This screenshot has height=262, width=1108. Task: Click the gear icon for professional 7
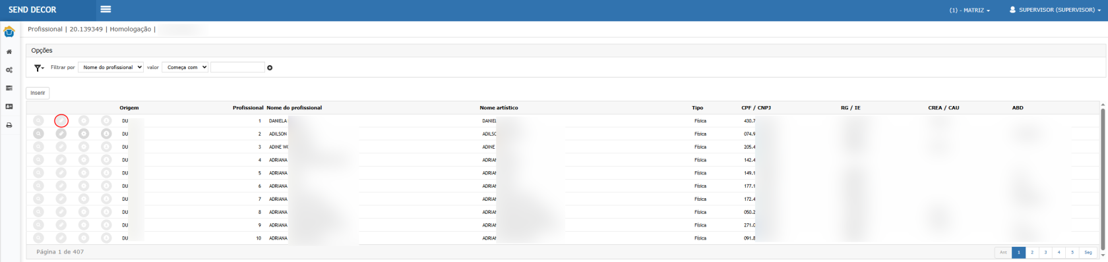click(84, 199)
